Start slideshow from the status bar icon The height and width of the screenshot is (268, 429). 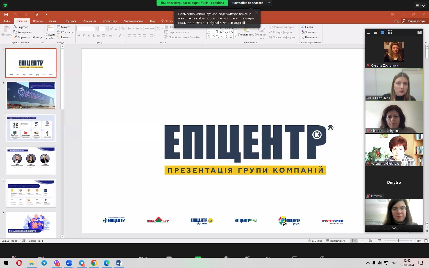click(x=379, y=241)
